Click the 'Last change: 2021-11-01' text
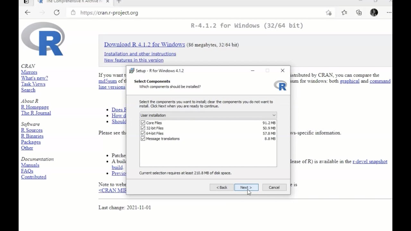This screenshot has width=411, height=231. [125, 208]
